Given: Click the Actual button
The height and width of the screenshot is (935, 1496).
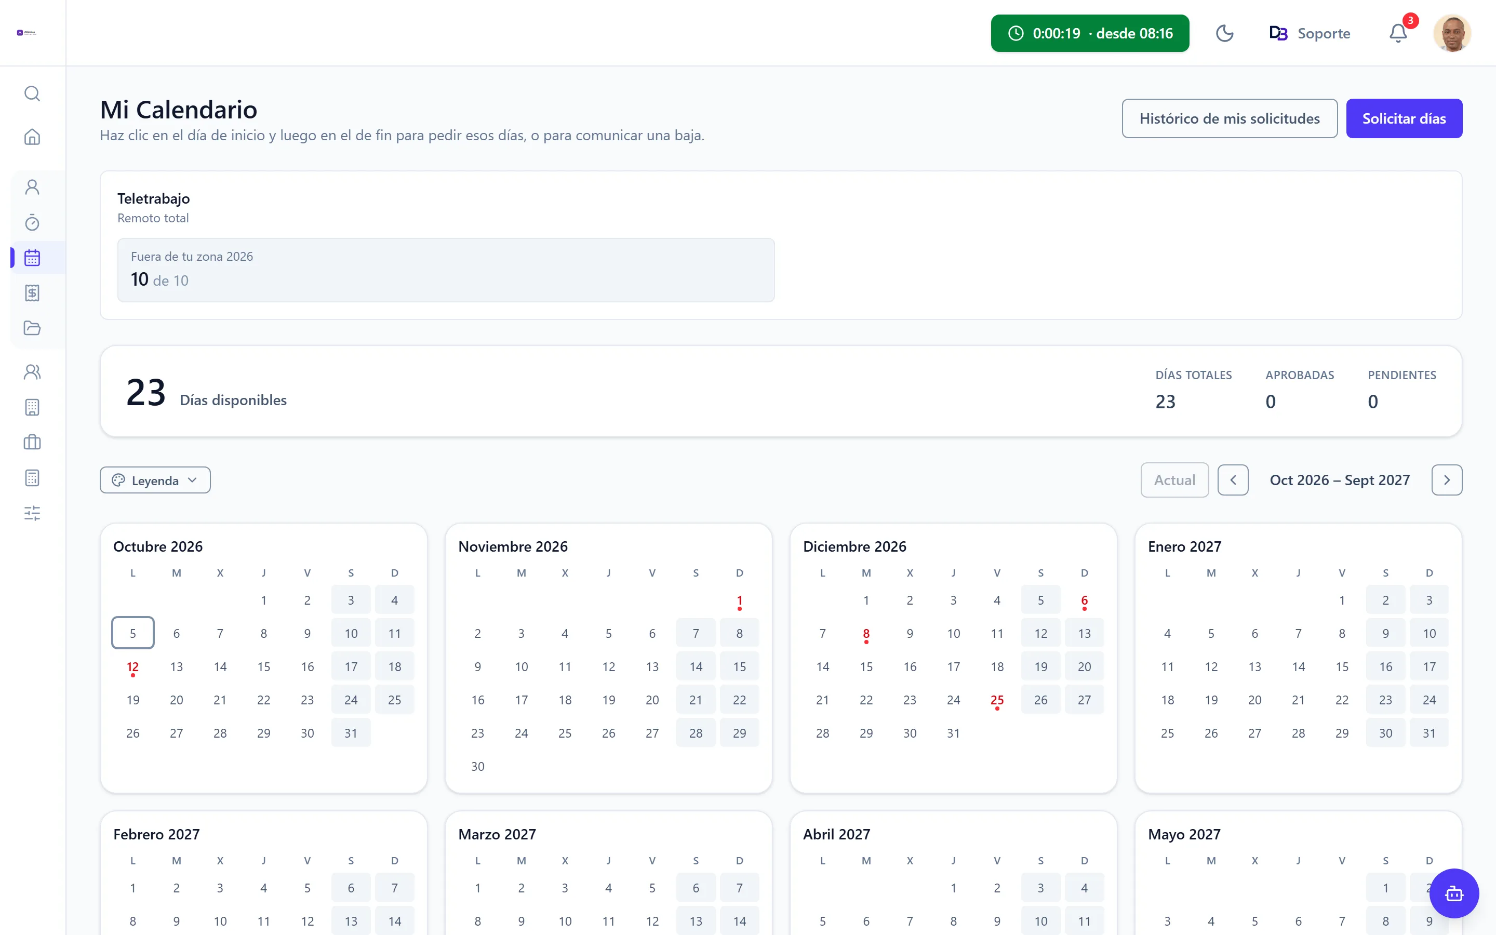Looking at the screenshot, I should (1174, 480).
